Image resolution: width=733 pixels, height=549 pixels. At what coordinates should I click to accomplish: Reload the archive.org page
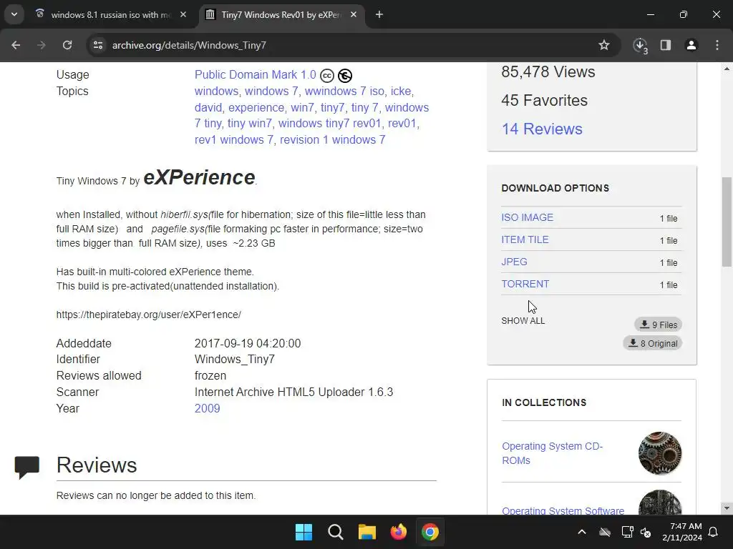click(67, 45)
